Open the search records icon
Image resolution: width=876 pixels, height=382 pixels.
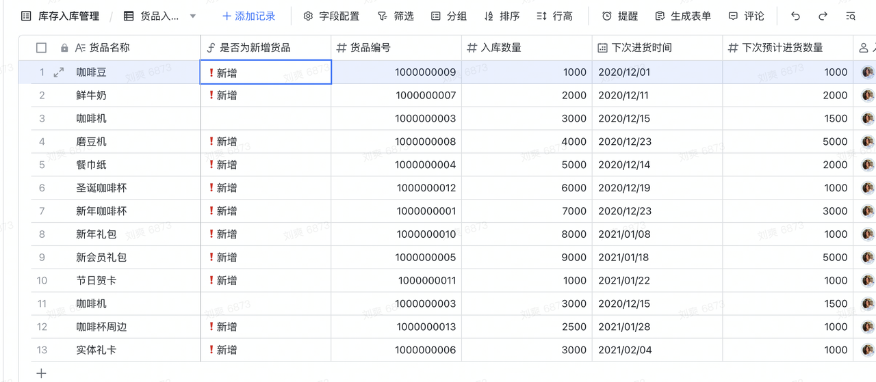pos(851,16)
